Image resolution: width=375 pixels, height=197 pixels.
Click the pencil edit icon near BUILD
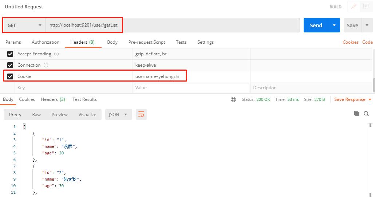tap(354, 7)
